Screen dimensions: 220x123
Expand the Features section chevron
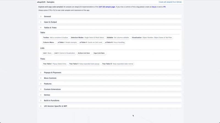click(x=41, y=84)
